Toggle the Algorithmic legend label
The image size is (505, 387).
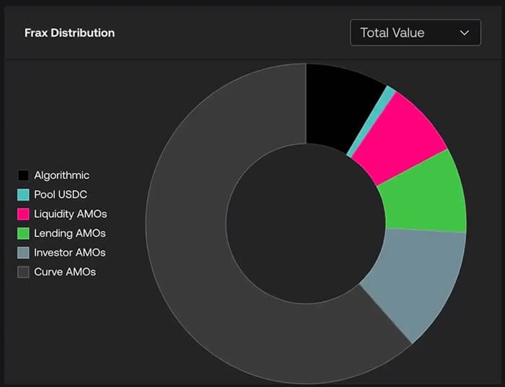61,175
